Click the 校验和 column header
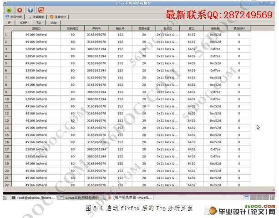 215,28
